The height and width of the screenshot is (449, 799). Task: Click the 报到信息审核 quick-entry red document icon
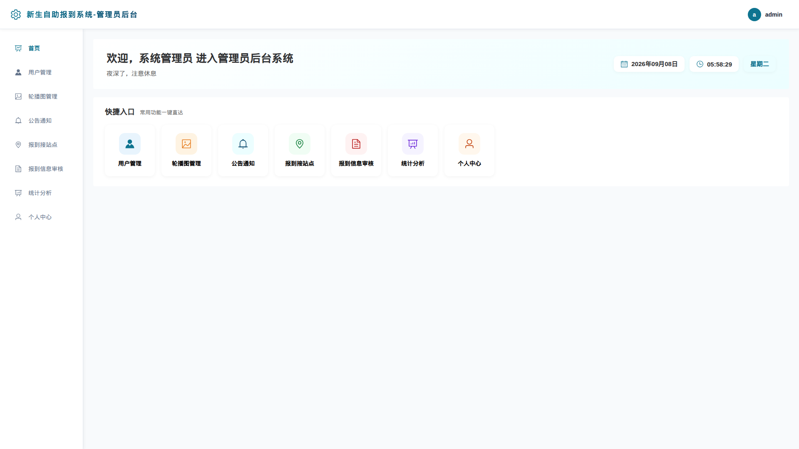356,144
